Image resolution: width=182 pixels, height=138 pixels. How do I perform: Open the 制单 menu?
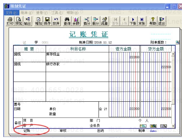pyautogui.click(x=27, y=13)
